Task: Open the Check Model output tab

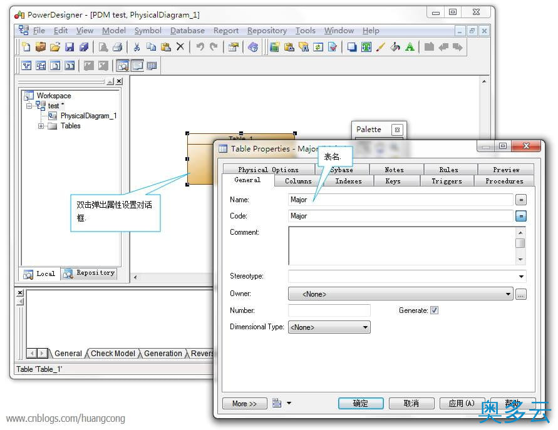Action: click(x=113, y=354)
